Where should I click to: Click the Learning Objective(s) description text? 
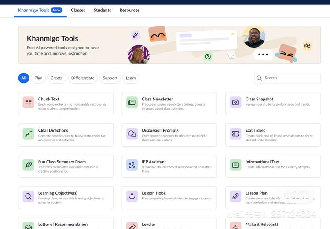[x=71, y=200]
